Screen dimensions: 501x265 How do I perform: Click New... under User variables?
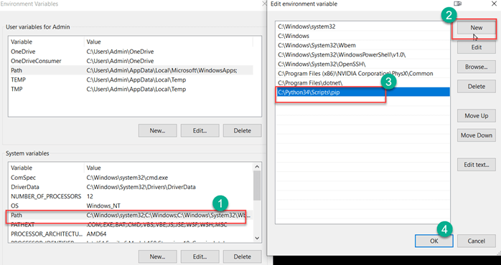click(157, 131)
